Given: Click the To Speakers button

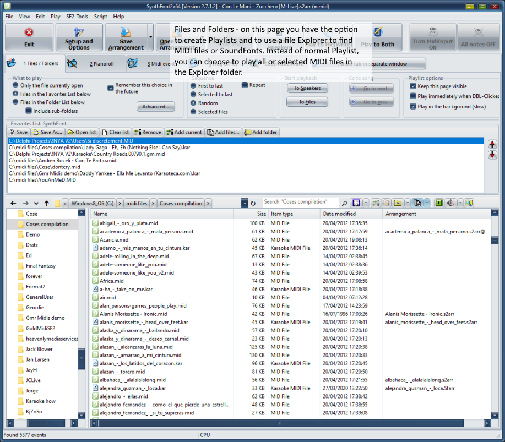Looking at the screenshot, I should click(x=307, y=88).
